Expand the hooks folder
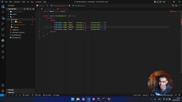The image size is (182, 102). click(20, 20)
